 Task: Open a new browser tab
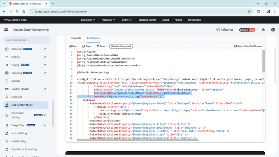pos(53,4)
